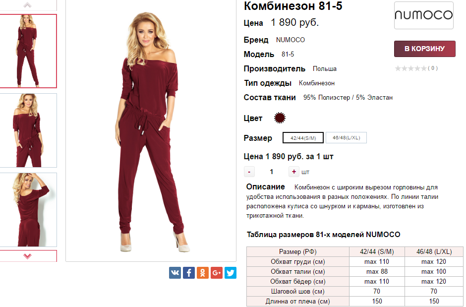Screen dimensions: 466x307
Task: Share via Odnoklassniki icon
Action: pos(203,272)
